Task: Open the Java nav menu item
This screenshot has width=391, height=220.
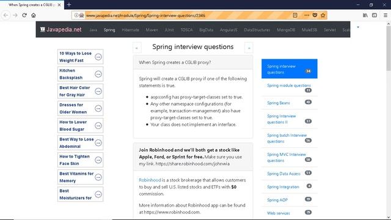Action: (x=93, y=30)
